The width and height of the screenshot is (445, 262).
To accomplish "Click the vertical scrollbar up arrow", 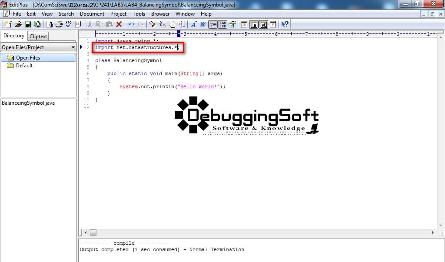I will [x=441, y=37].
